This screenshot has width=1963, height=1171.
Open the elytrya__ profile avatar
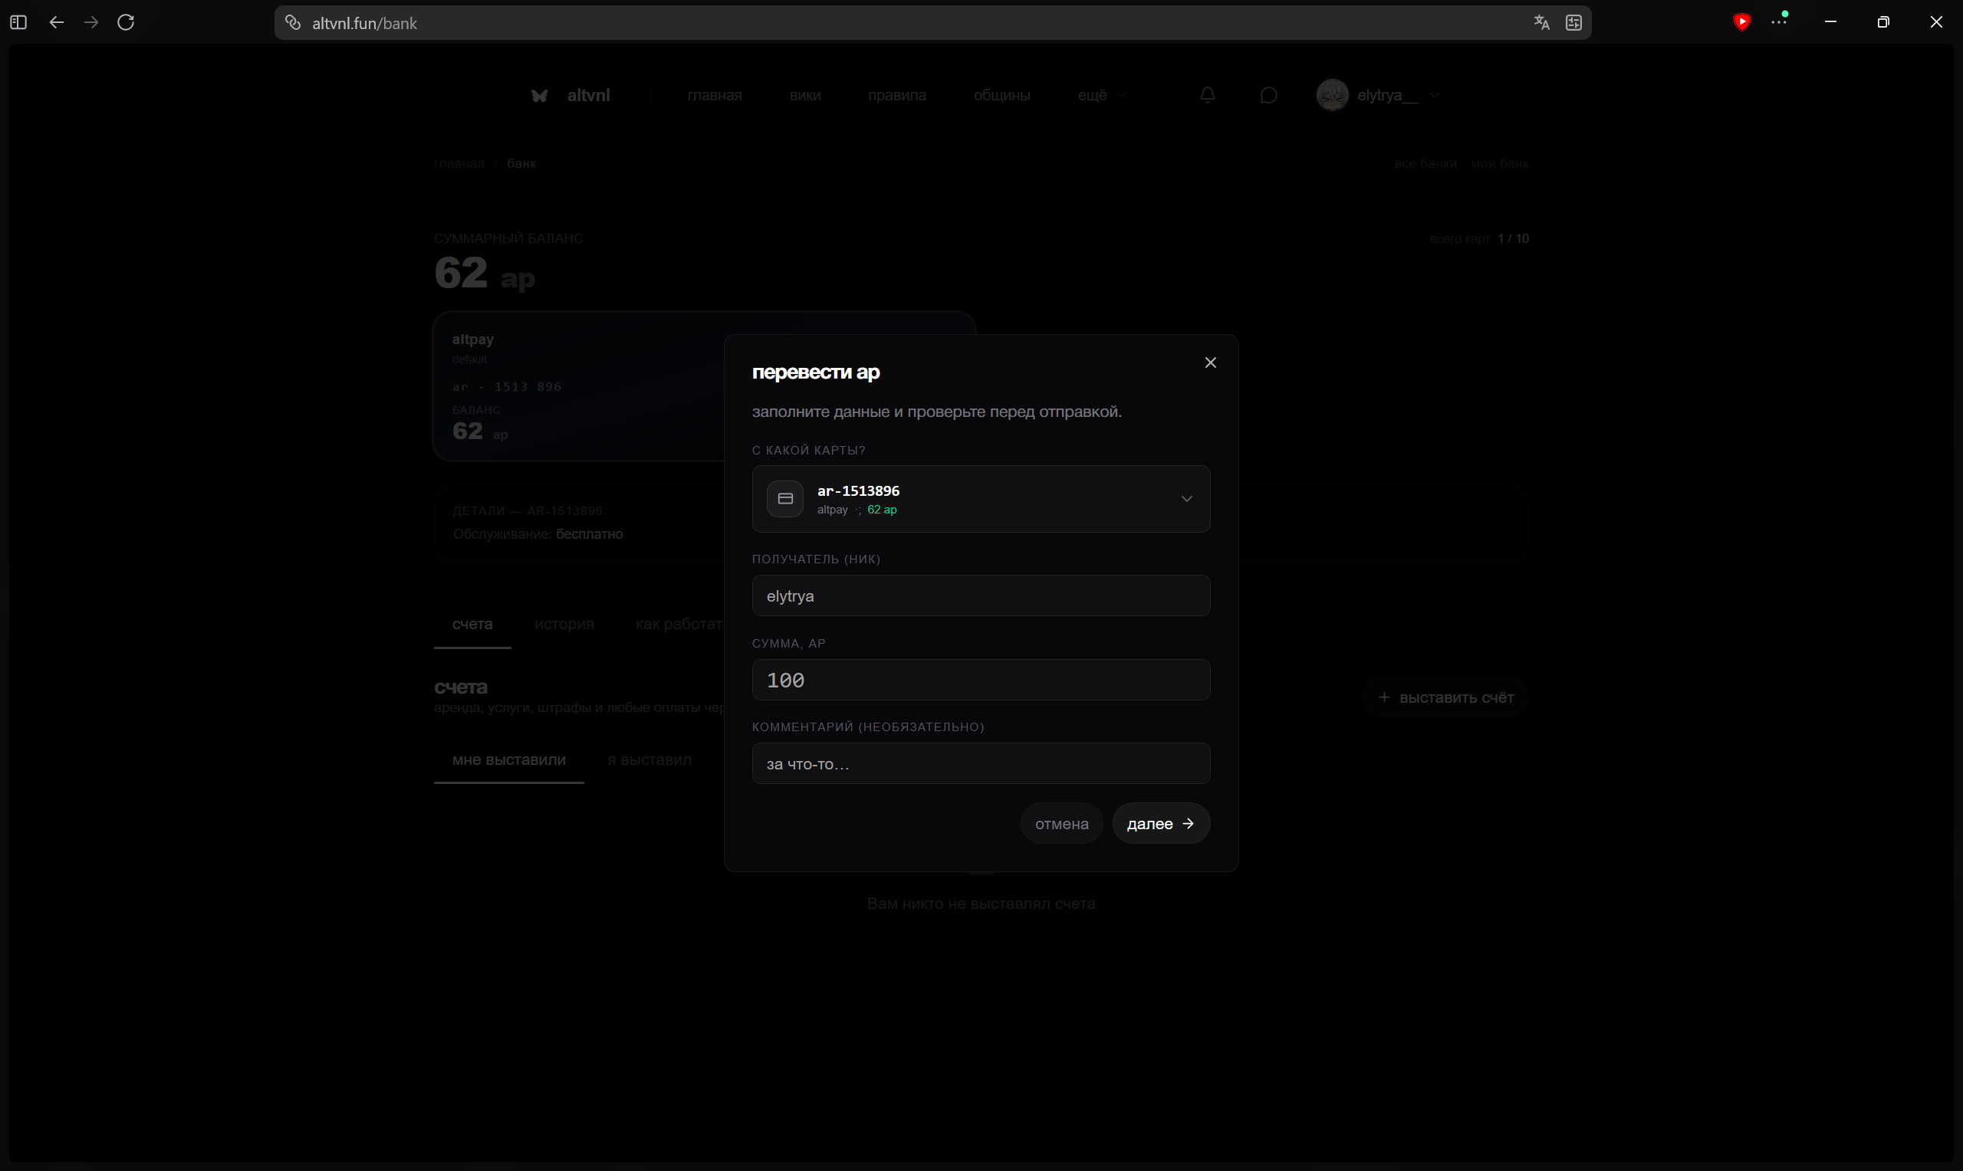(1333, 95)
